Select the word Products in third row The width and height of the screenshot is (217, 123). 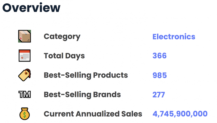[111, 75]
